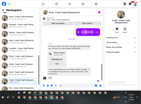Viewport: 141px width, 104px height.
Task: Click conversation list scrollbar
Action: point(39,70)
